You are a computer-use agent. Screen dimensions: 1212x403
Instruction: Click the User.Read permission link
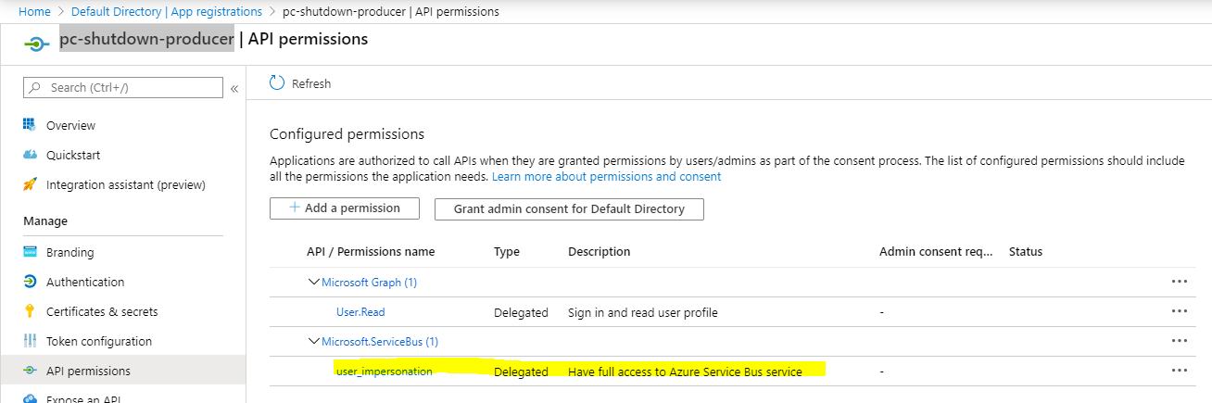[360, 312]
